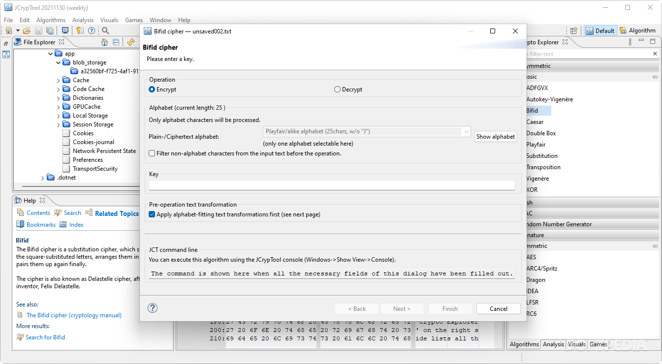Click the Open Perspective icon
The image size is (662, 364).
click(x=574, y=30)
